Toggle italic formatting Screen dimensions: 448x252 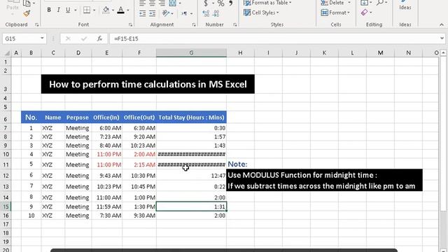(58, 10)
